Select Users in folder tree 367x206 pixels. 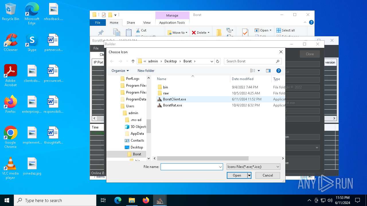pos(130,106)
